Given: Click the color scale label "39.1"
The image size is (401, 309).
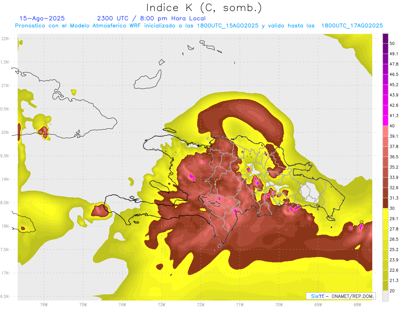Looking at the screenshot, I should tap(394, 136).
